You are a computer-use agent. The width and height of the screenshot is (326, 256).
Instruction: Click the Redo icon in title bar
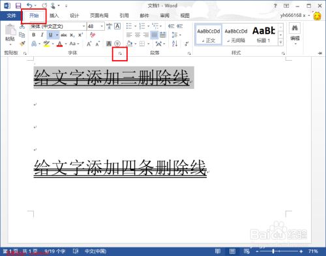(44, 6)
